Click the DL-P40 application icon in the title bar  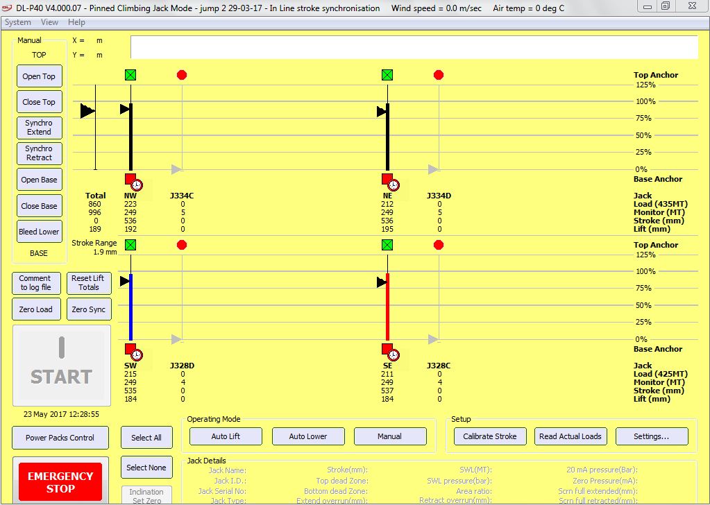coord(8,8)
